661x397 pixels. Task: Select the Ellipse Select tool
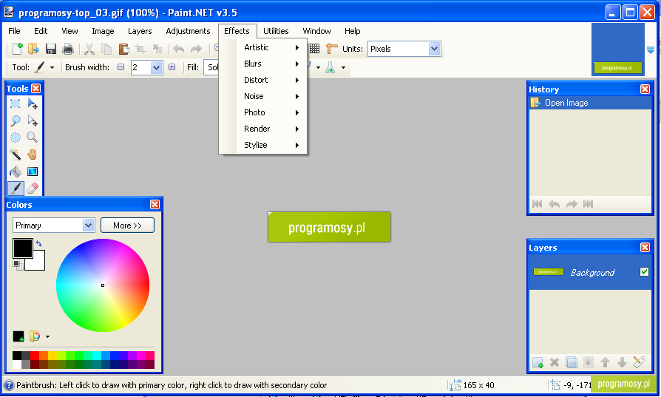[16, 138]
